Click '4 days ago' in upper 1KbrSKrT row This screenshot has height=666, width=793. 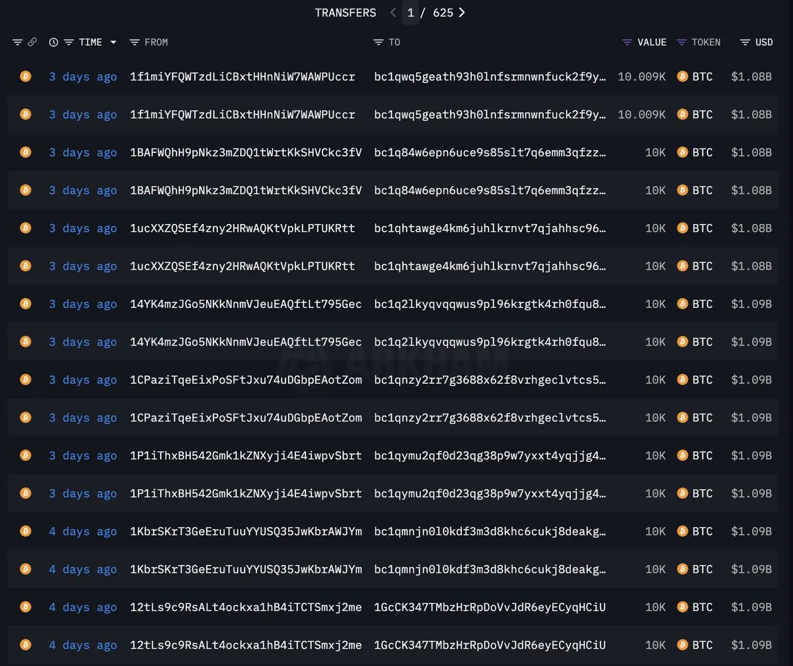(x=83, y=531)
